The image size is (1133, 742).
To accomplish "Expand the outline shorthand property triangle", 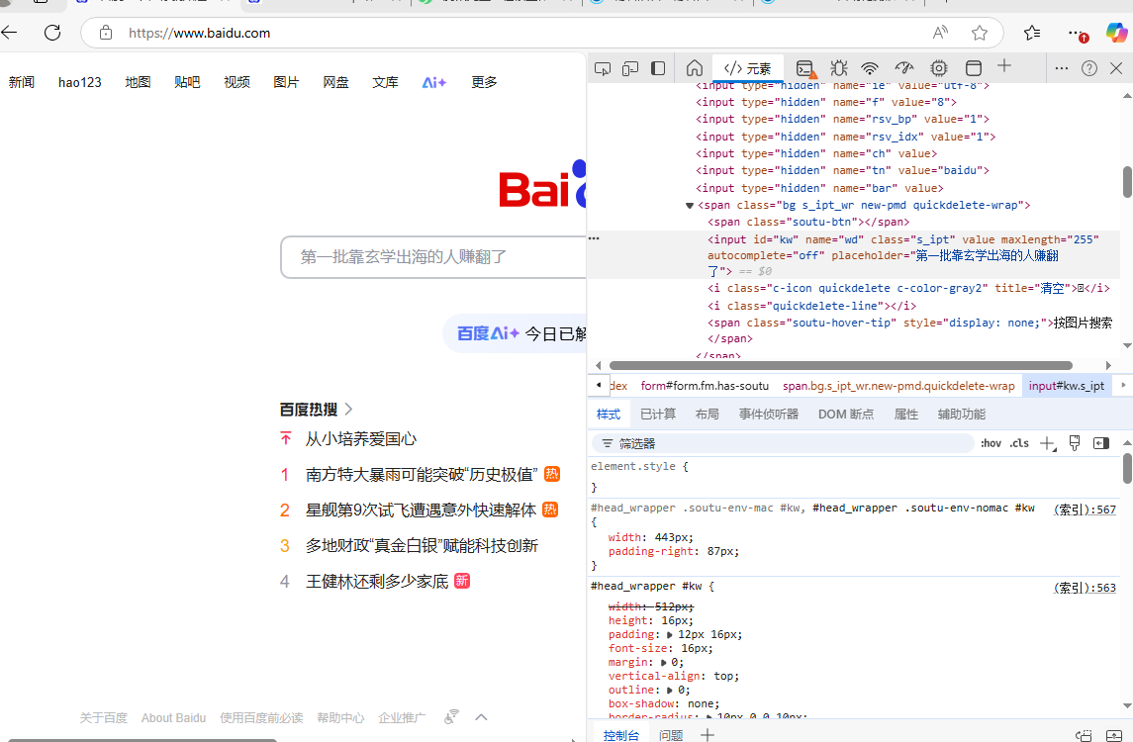I will pyautogui.click(x=670, y=690).
